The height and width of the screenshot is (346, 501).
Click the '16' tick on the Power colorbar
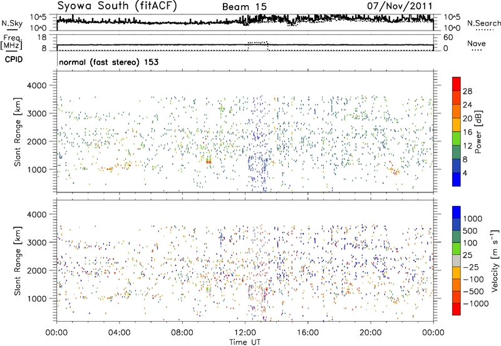pos(467,132)
